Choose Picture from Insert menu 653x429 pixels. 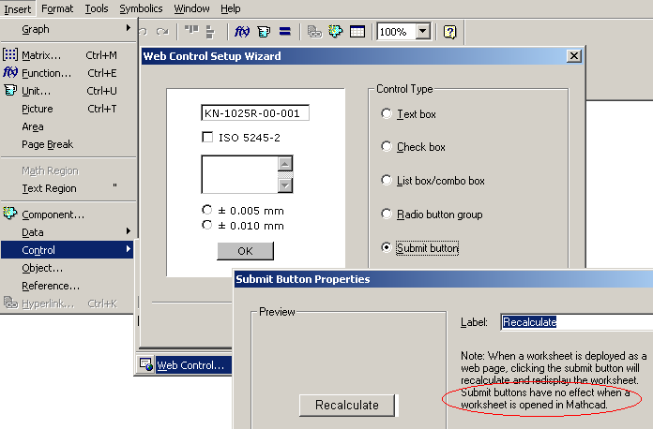(x=68, y=109)
